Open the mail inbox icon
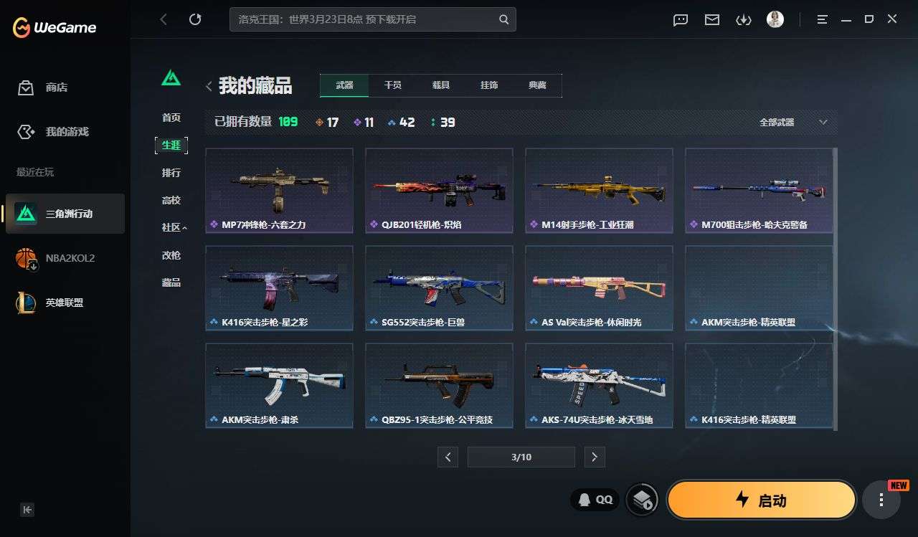 tap(712, 20)
